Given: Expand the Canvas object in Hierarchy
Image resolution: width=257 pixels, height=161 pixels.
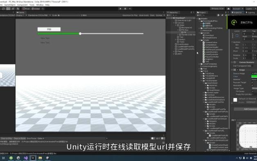Looking at the screenshot, I should coord(174,23).
